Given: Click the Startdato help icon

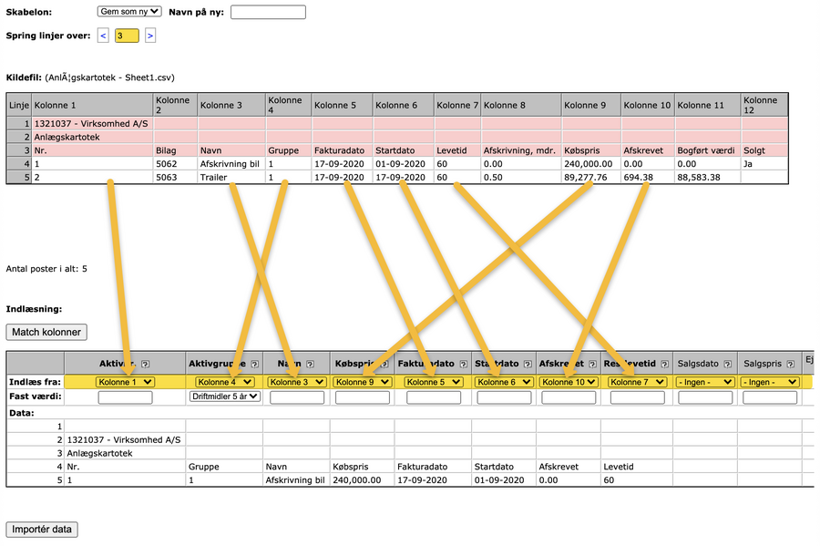Looking at the screenshot, I should pyautogui.click(x=528, y=363).
